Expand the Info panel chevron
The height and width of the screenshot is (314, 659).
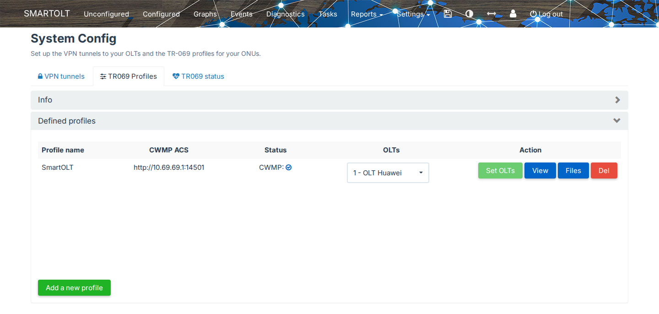tap(617, 100)
